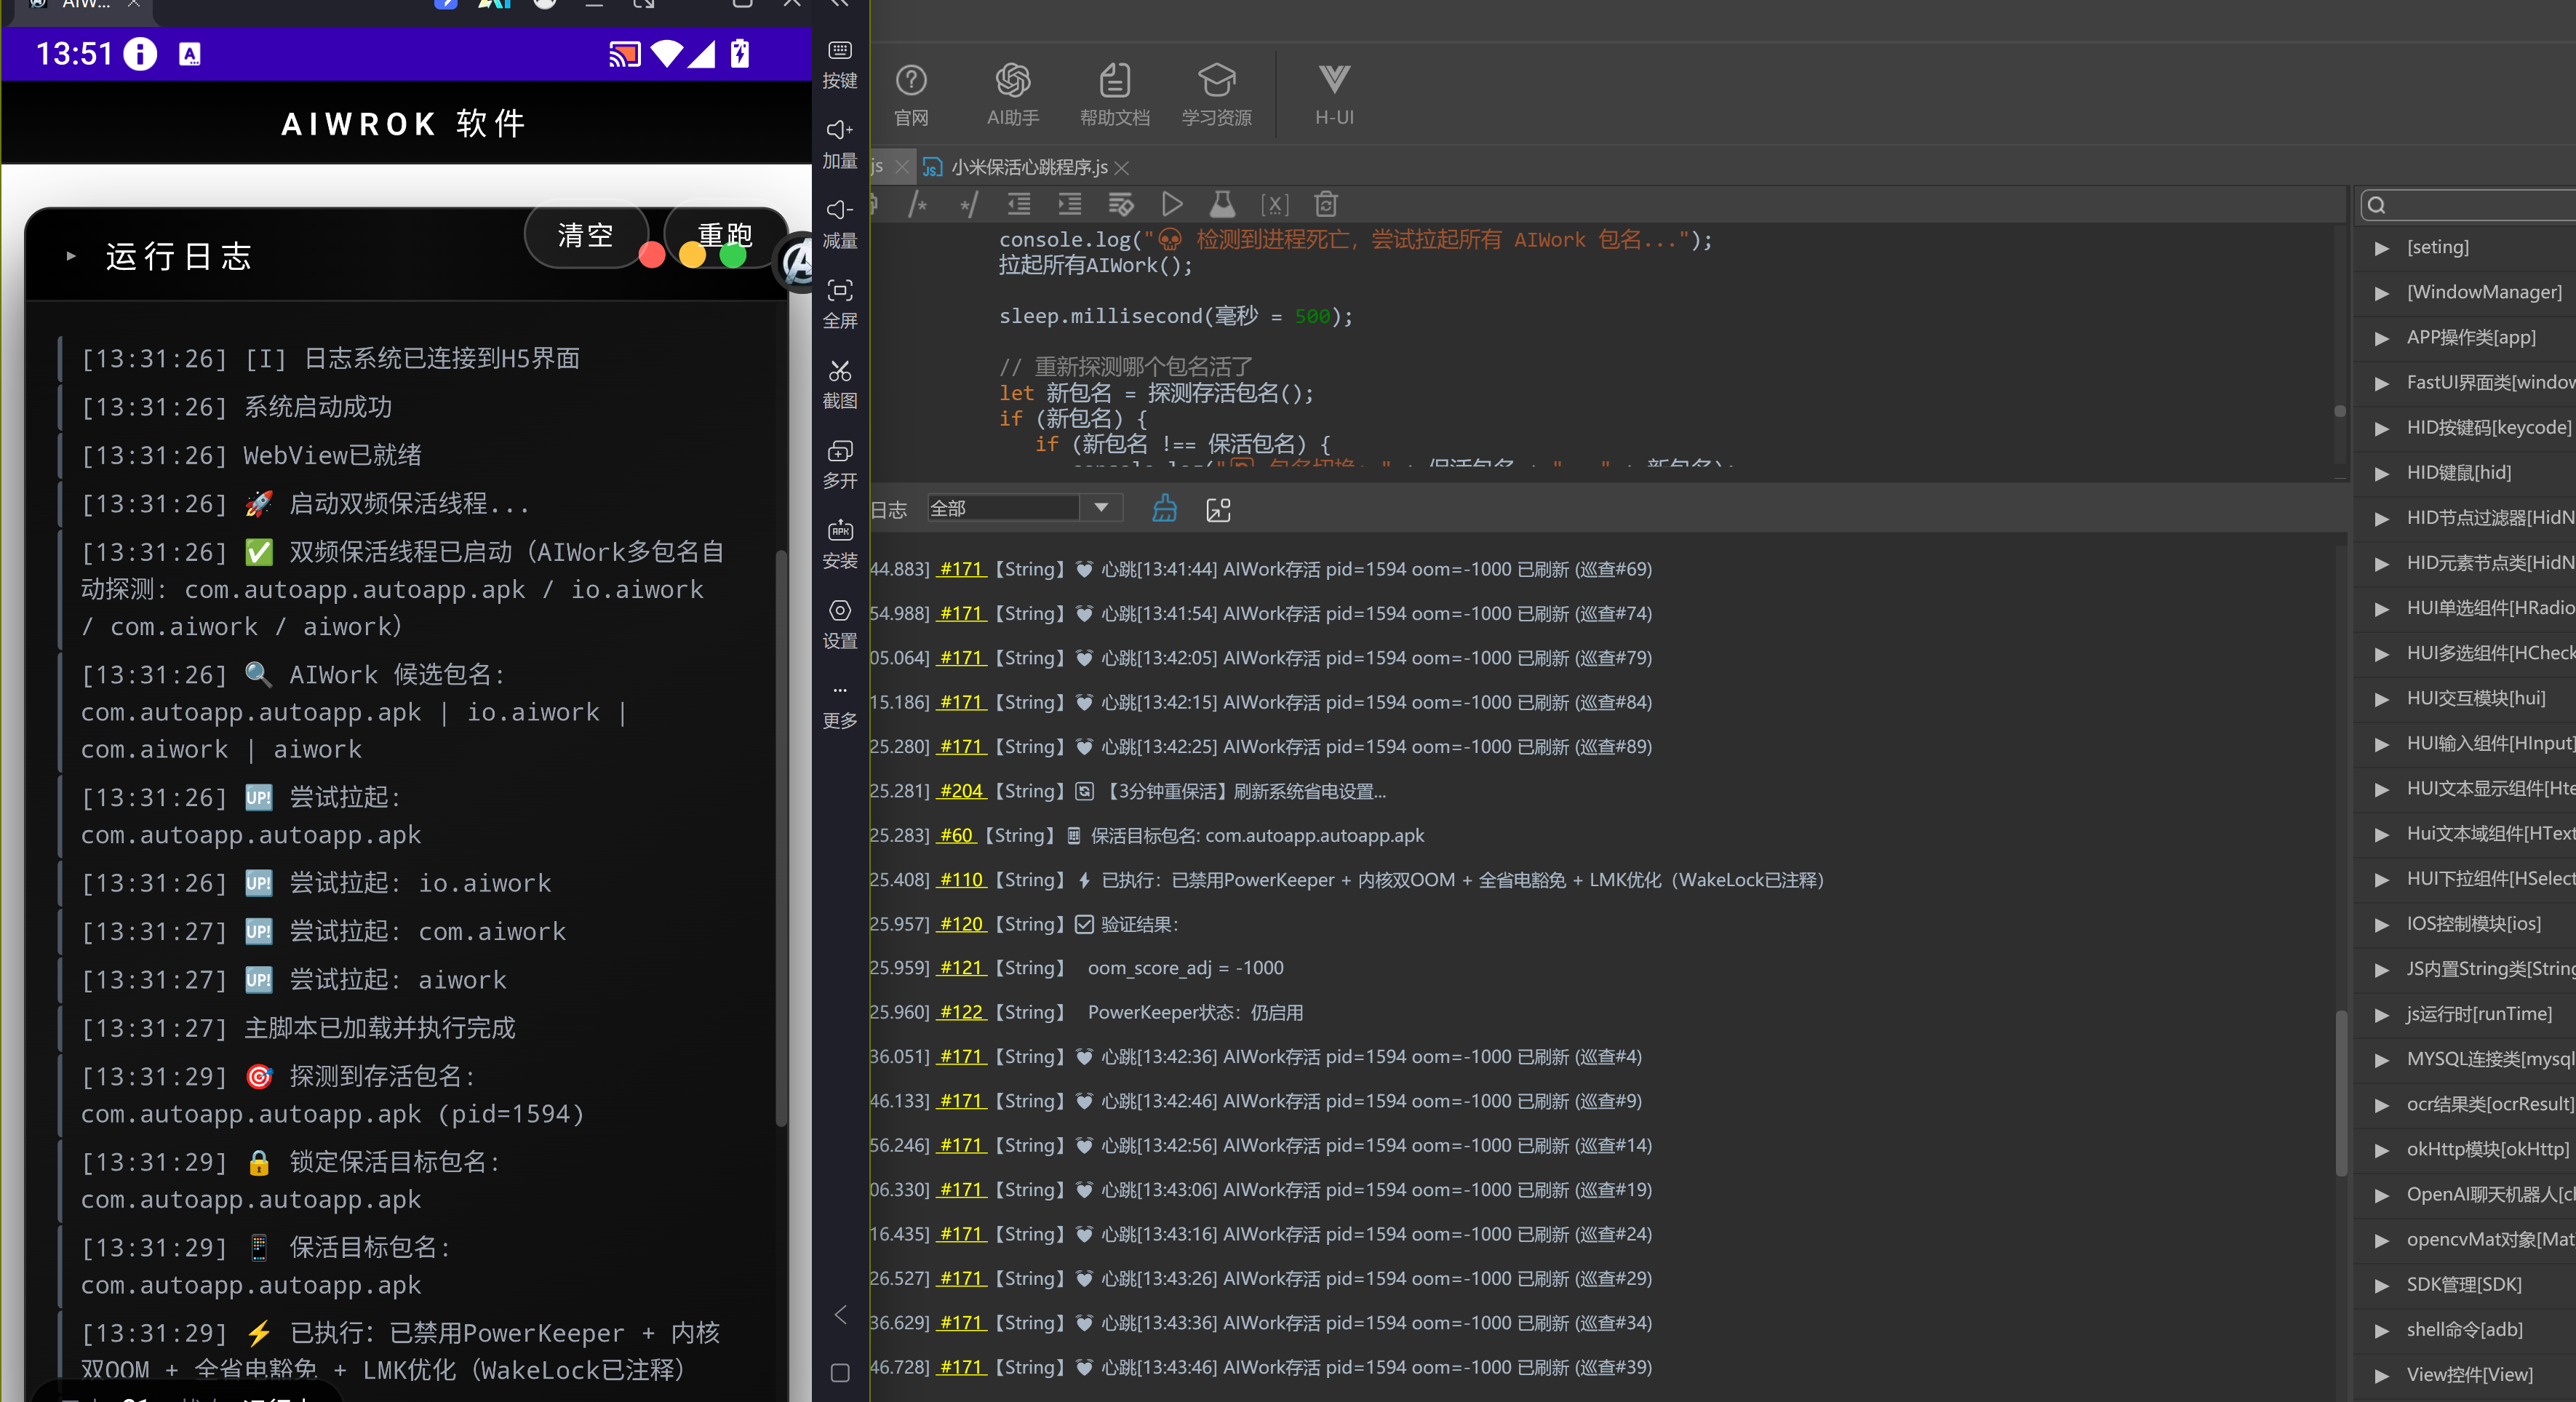Viewport: 2576px width, 1402px height.
Task: Click the format code icon in editor toolbar
Action: 1120,205
